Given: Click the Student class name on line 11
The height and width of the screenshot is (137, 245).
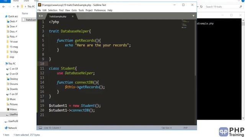Looking at the screenshot, I should point(68,68).
